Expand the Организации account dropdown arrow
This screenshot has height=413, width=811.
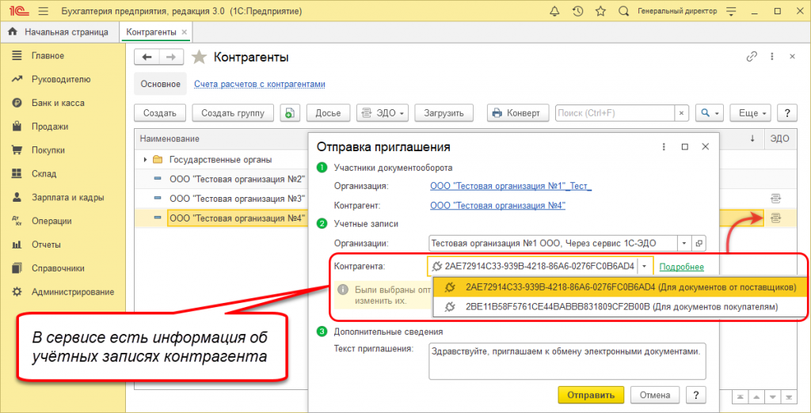pos(684,243)
